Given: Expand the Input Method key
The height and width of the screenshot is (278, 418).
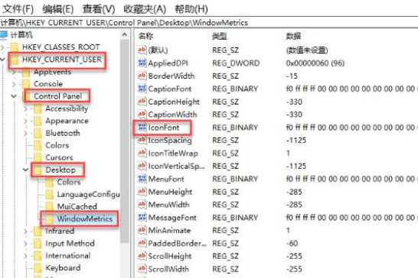Looking at the screenshot, I should coord(25,244).
